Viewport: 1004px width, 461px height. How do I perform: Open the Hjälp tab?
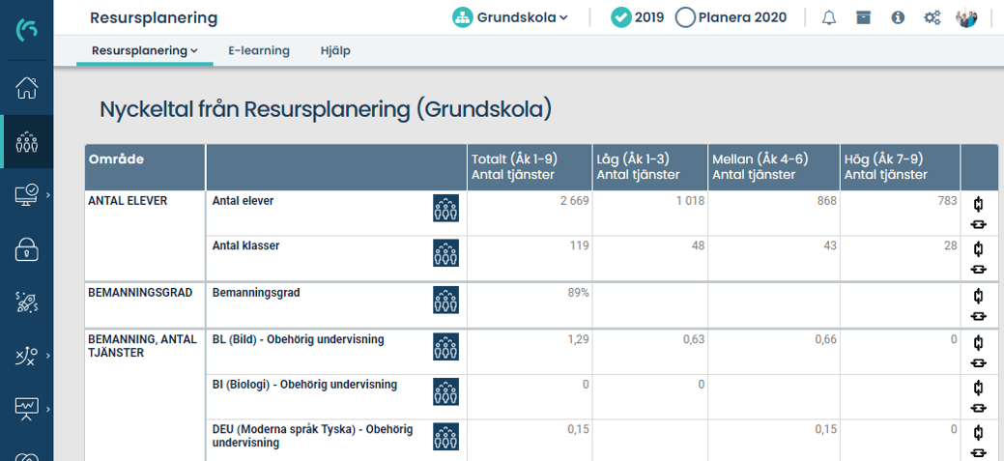coord(335,50)
